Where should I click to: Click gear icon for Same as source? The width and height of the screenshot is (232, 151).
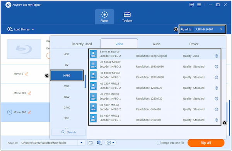click(x=216, y=56)
